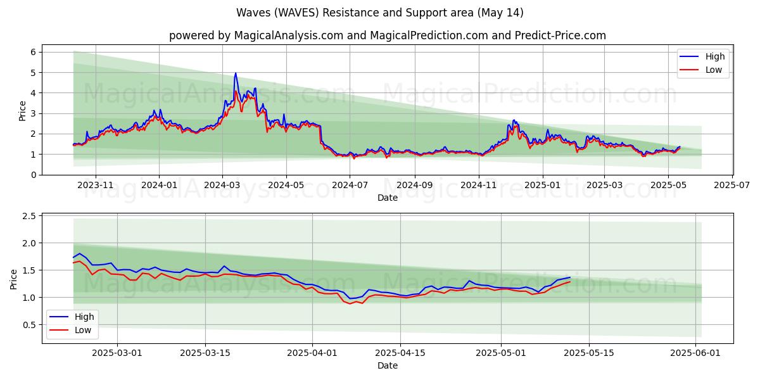Click the '2025-03-01' date tick
The height and width of the screenshot is (380, 760).
point(117,353)
